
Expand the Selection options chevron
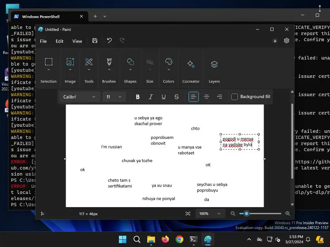49,70
